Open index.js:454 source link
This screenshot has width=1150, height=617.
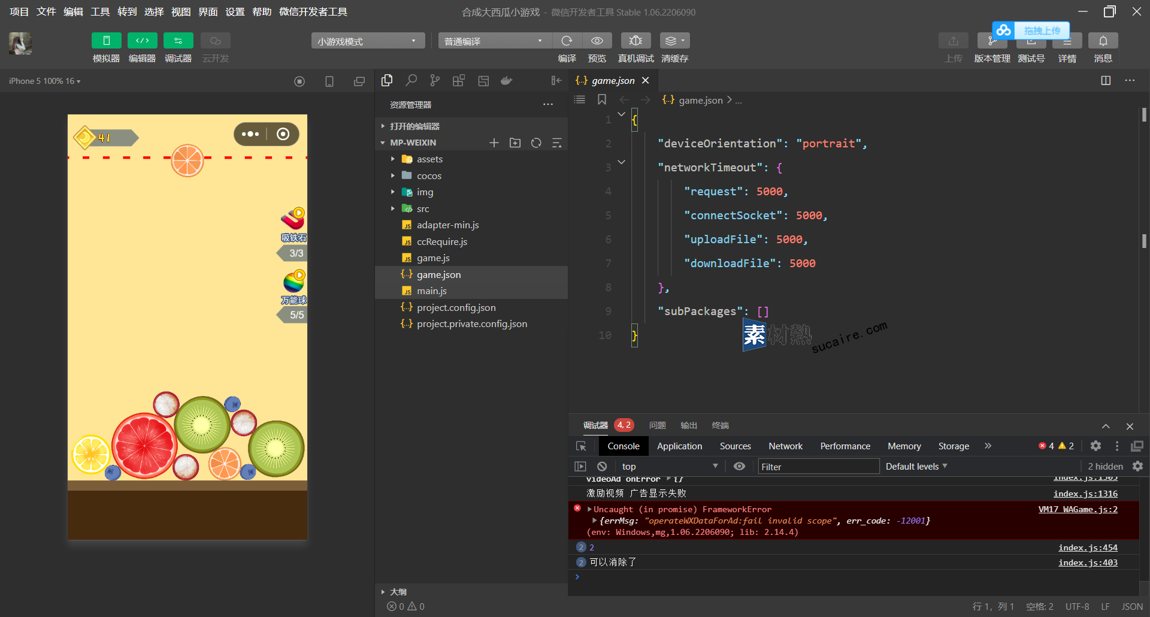click(x=1088, y=548)
